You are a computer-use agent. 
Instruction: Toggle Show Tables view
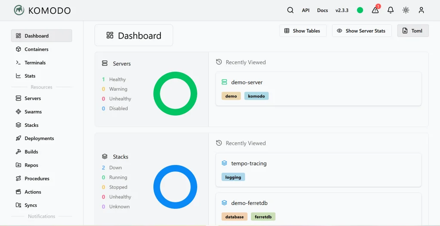303,31
